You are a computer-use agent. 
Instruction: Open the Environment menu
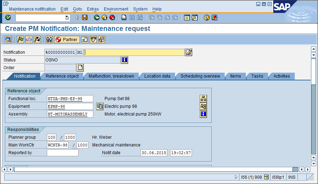[116, 9]
